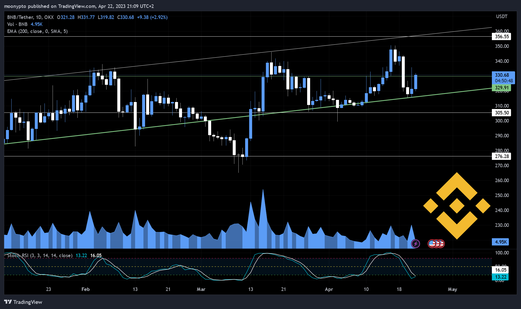Click the 100.00 tick on Stoch RSI axis
The height and width of the screenshot is (309, 521).
point(502,253)
